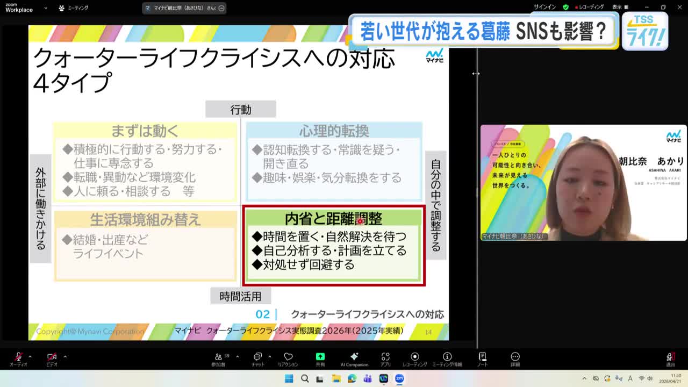Image resolution: width=688 pixels, height=387 pixels.
Task: Expand the audio options caret
Action: click(30, 356)
